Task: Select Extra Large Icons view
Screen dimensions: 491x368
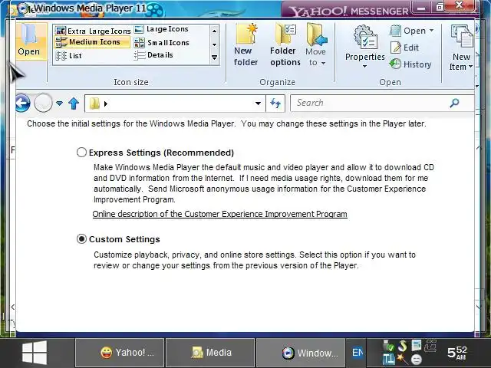Action: click(93, 31)
